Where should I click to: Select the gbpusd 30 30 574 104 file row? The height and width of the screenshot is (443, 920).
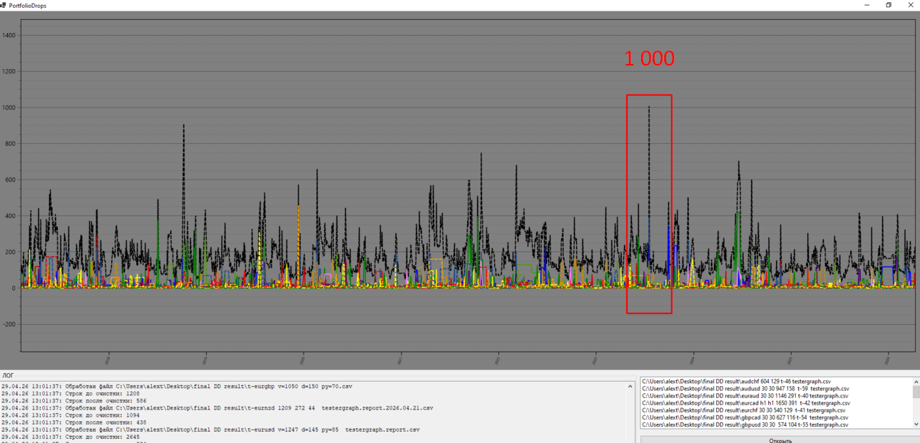[745, 424]
